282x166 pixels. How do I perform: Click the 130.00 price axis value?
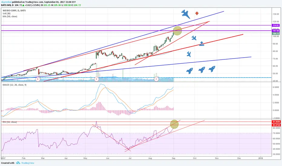click(276, 14)
